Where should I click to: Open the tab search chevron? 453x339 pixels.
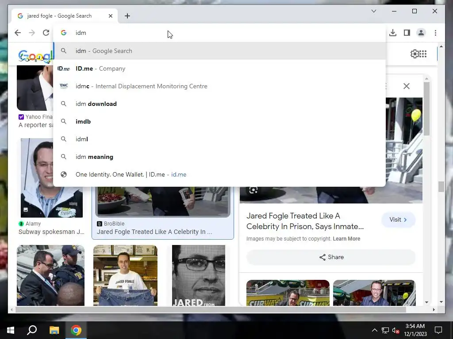click(x=373, y=11)
